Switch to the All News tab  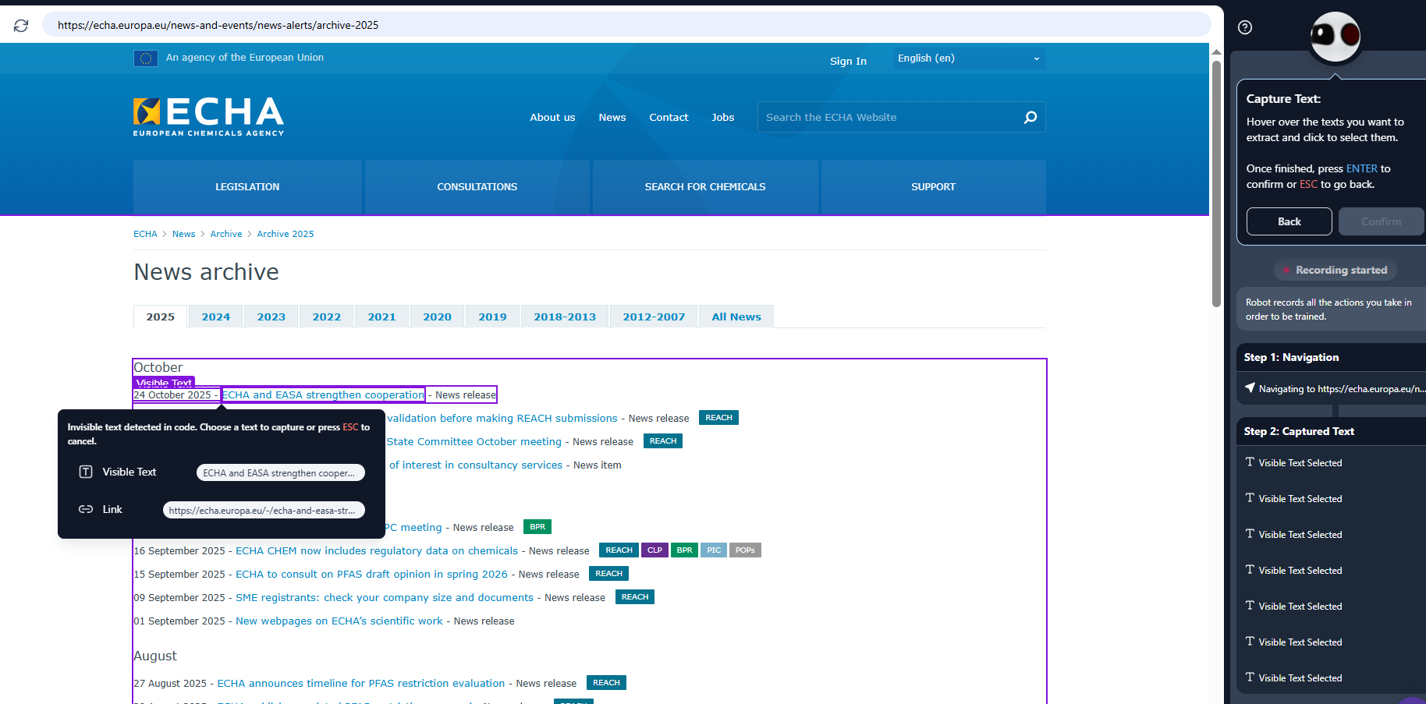736,317
